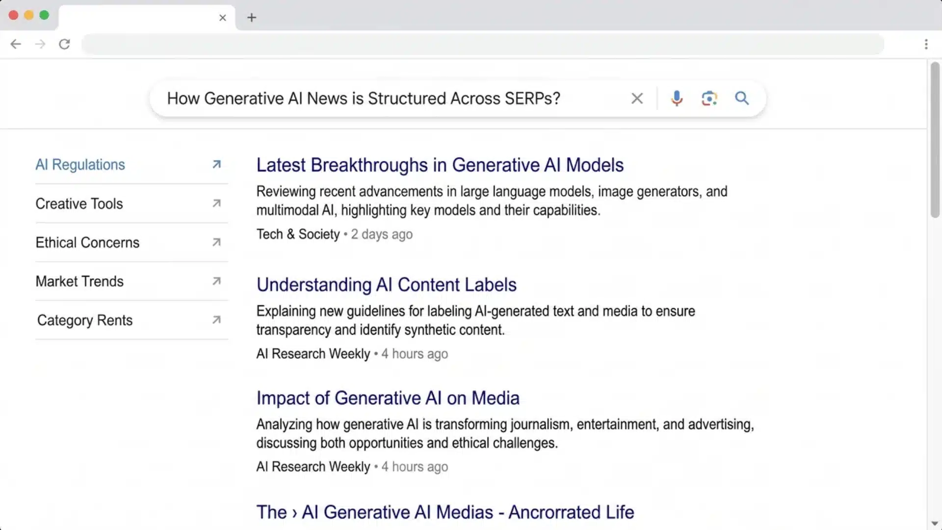This screenshot has width=942, height=530.
Task: Select the Market Trends category
Action: (x=79, y=281)
